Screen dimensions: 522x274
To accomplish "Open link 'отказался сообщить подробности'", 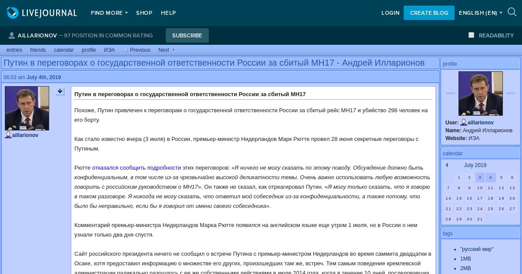I will (136, 167).
